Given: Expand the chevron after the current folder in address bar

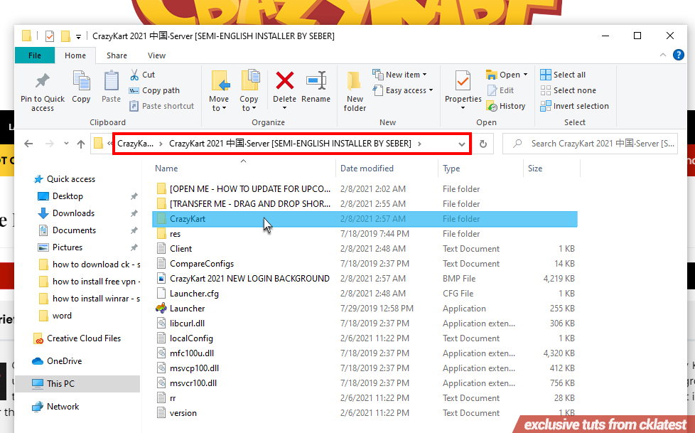Looking at the screenshot, I should pyautogui.click(x=419, y=144).
